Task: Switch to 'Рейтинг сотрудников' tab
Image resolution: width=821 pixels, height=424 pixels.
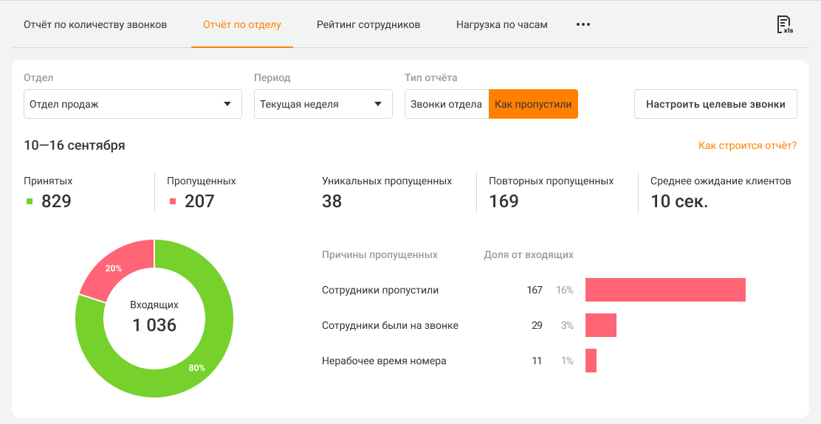Action: click(368, 24)
